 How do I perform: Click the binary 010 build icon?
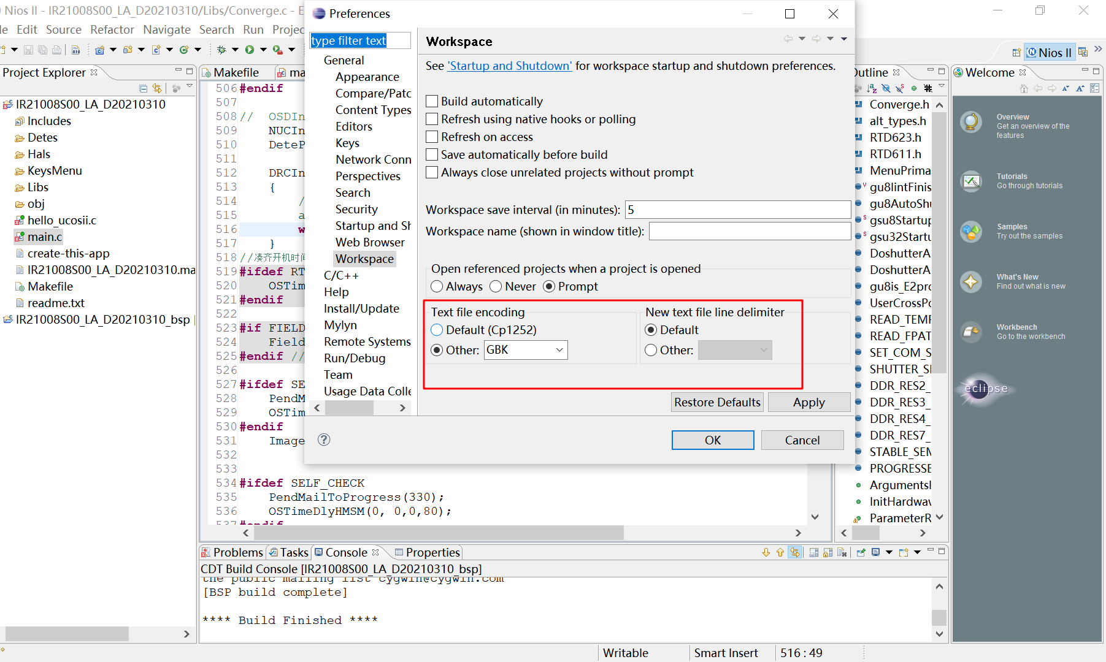(75, 50)
